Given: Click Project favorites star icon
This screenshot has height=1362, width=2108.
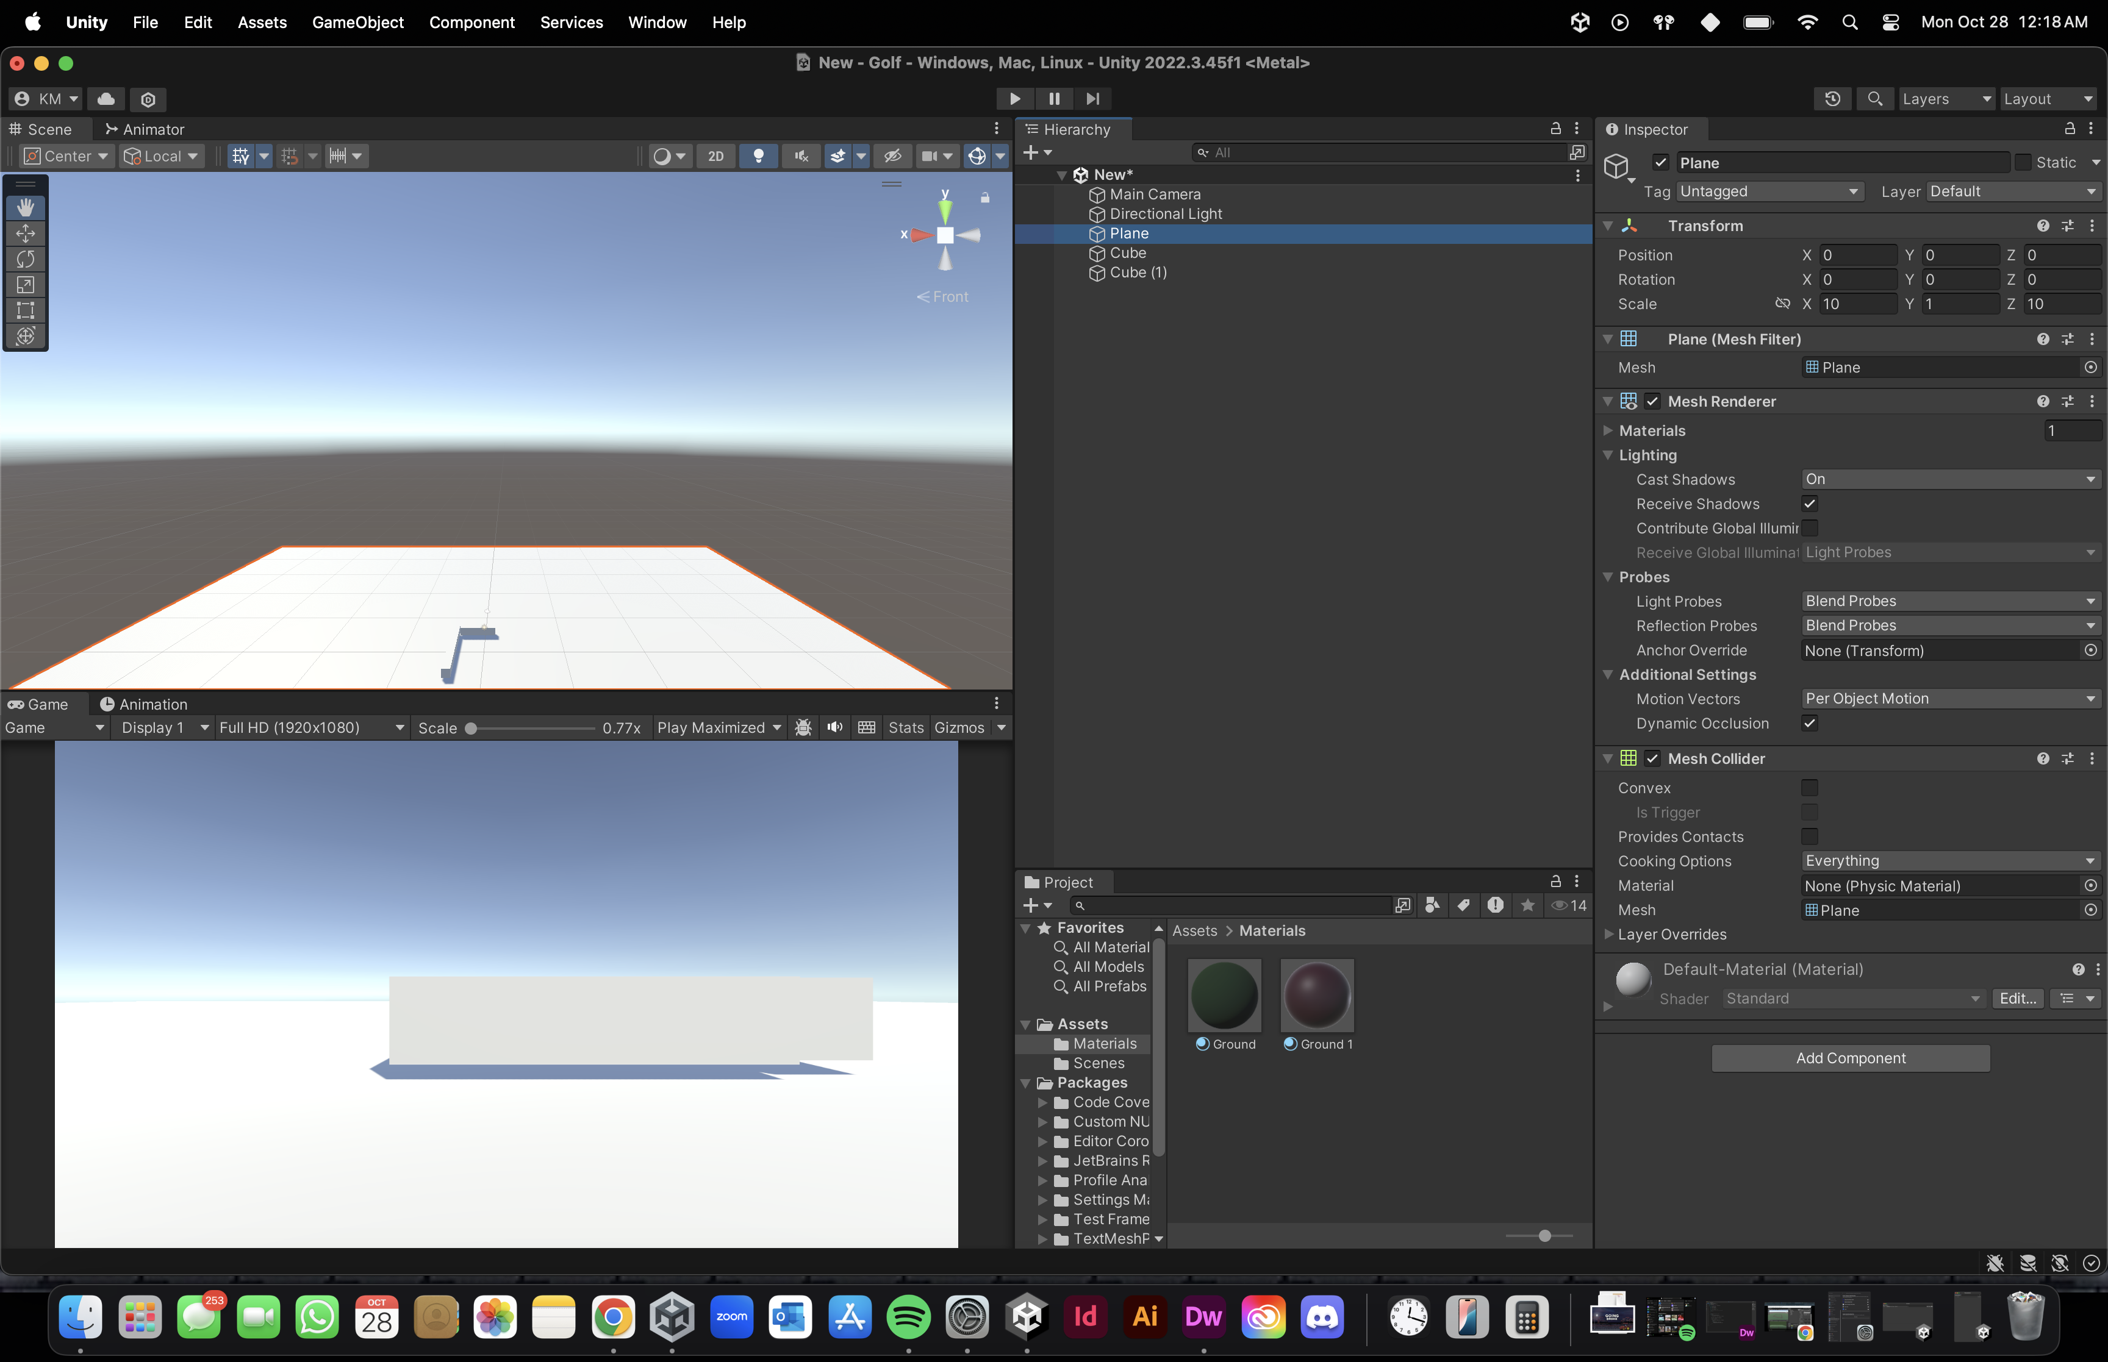Looking at the screenshot, I should (x=1528, y=905).
